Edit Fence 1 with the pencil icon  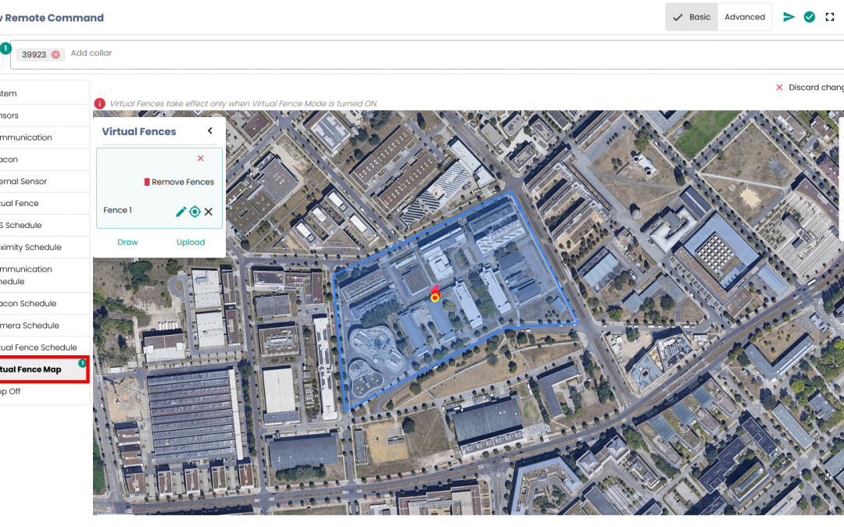point(181,211)
